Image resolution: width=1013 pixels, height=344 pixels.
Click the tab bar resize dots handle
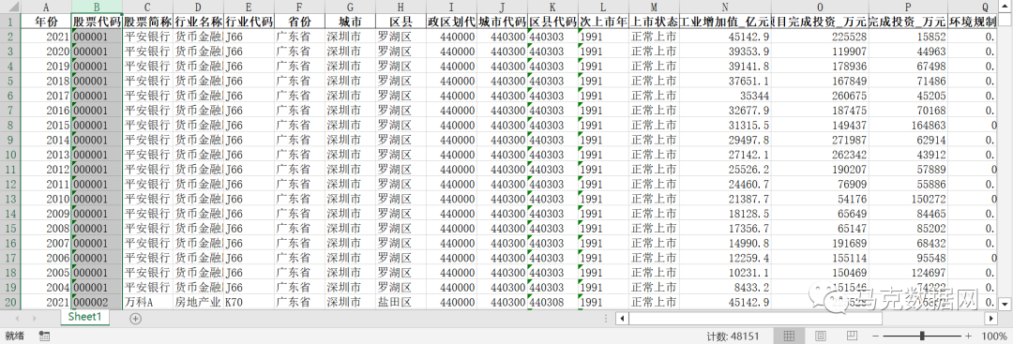pos(605,318)
